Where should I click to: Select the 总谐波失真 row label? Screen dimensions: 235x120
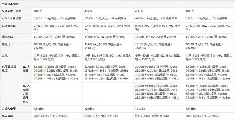[9, 26]
